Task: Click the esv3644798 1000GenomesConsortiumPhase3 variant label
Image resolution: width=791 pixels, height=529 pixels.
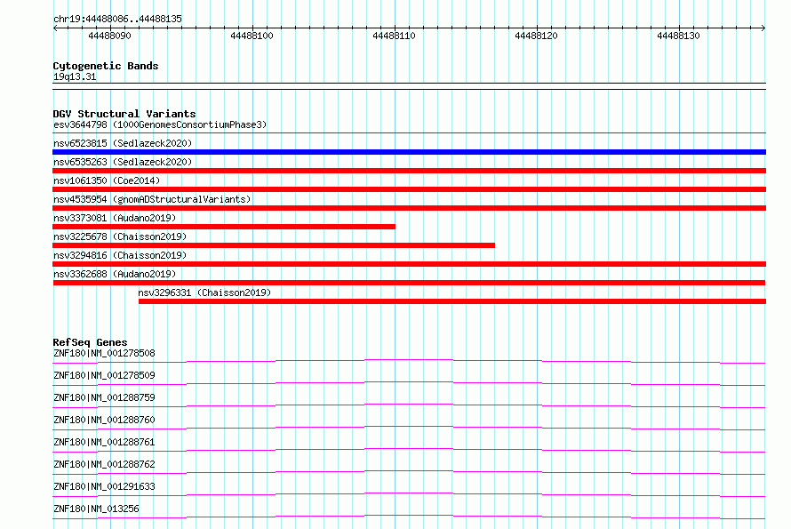Action: 160,124
